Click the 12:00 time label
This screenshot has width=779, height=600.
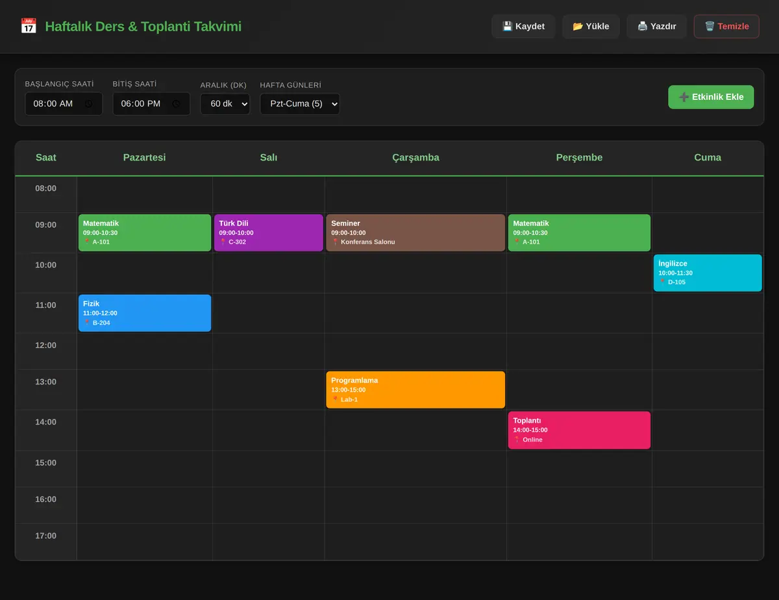tap(46, 345)
